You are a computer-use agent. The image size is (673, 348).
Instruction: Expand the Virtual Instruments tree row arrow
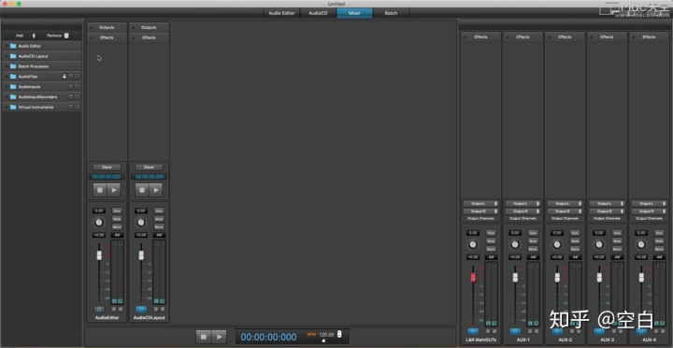click(x=6, y=107)
